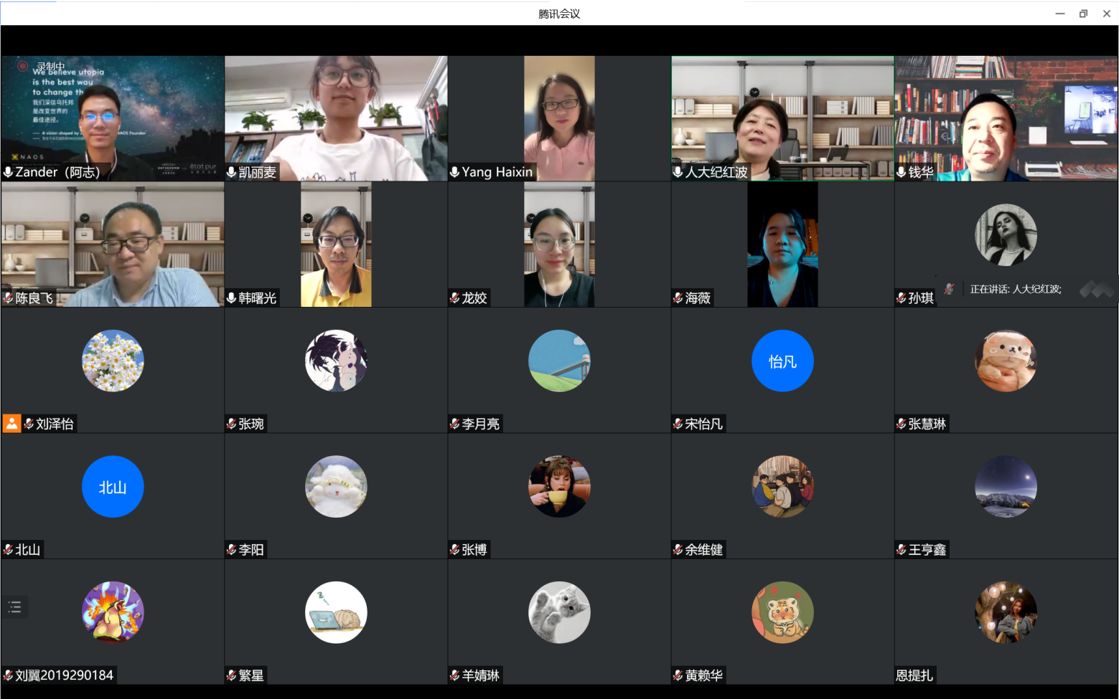Click microphone icon beside Zander (阿志)

click(x=9, y=172)
